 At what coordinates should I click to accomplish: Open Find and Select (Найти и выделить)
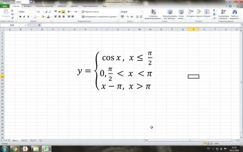pyautogui.click(x=234, y=14)
